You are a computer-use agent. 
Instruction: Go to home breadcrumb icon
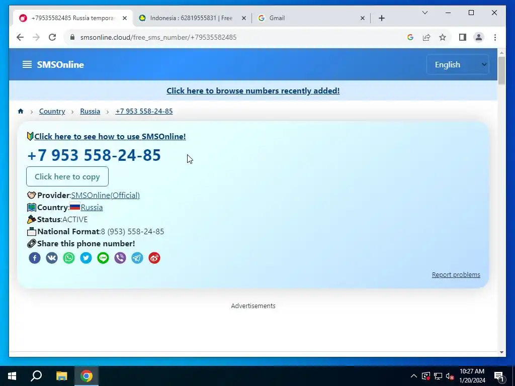pos(21,111)
